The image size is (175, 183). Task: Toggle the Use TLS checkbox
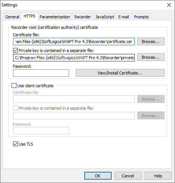(x=15, y=144)
